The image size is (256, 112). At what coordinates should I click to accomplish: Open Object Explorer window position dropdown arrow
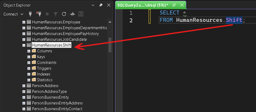coord(93,5)
